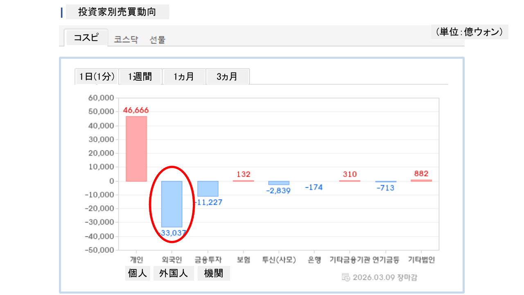The height and width of the screenshot is (295, 524).
Task: Show the 3ヵ月 period tab
Action: 227,77
